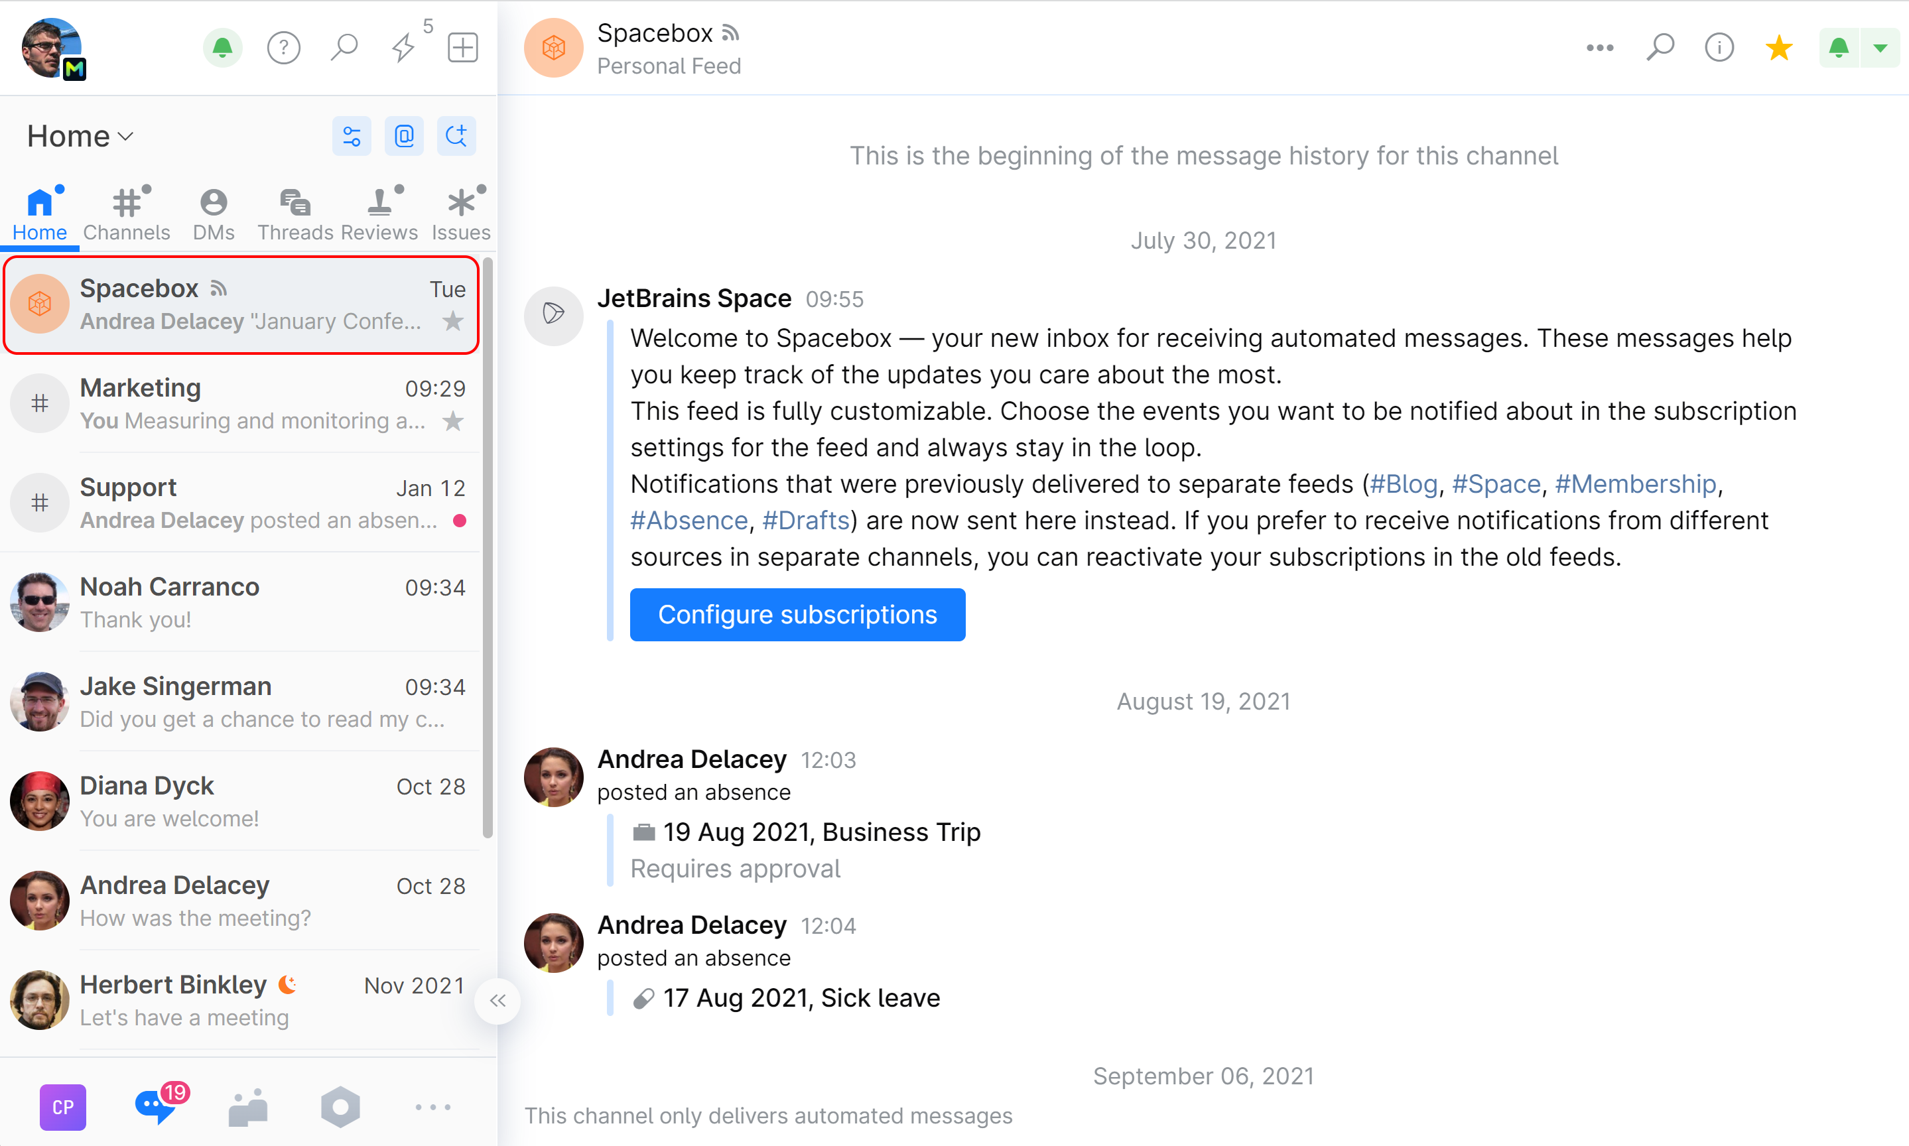Open Noah Carranco conversation
Screen dimensions: 1909x1146
pos(239,602)
